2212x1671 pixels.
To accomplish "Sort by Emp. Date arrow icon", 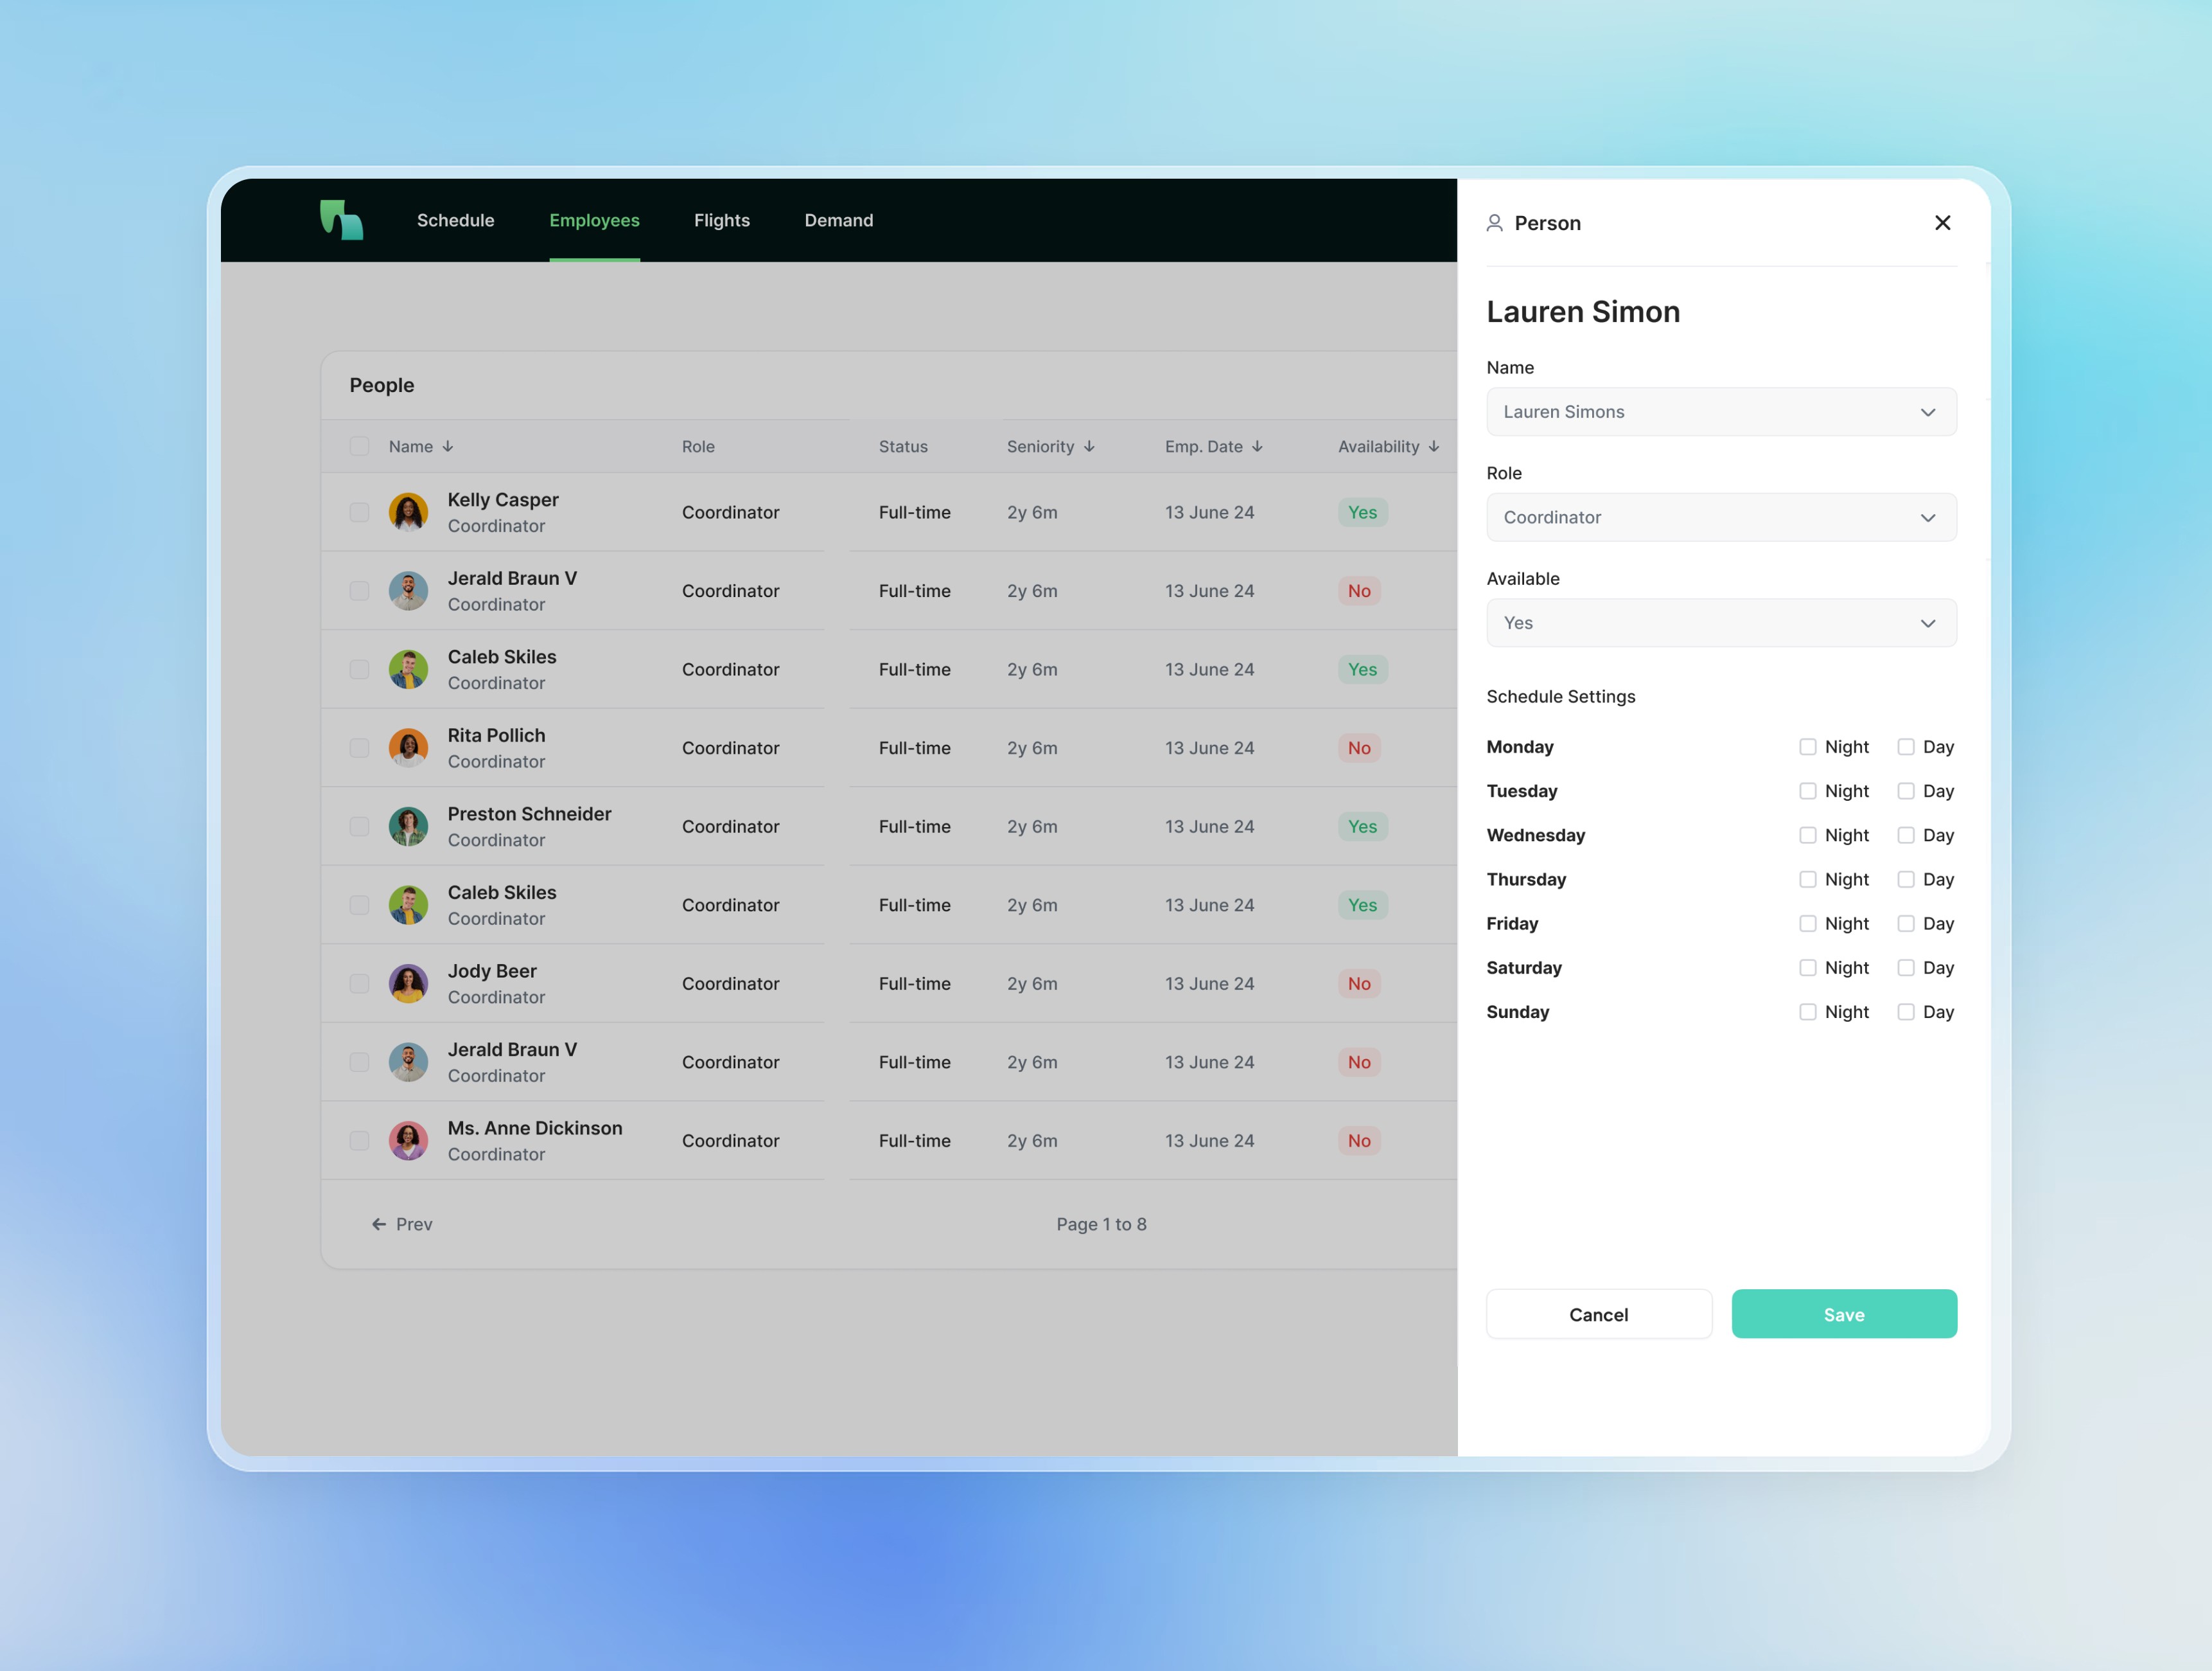I will 1257,446.
